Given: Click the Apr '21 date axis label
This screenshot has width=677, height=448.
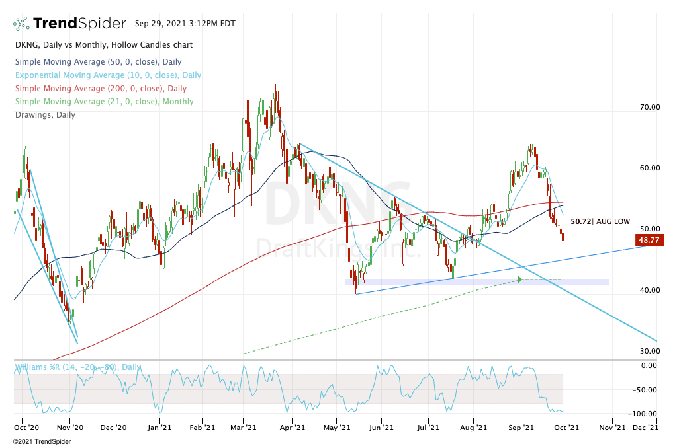Looking at the screenshot, I should [x=293, y=428].
